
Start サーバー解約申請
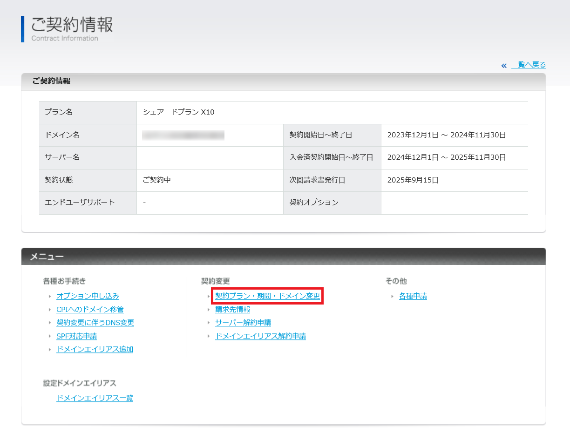(243, 323)
